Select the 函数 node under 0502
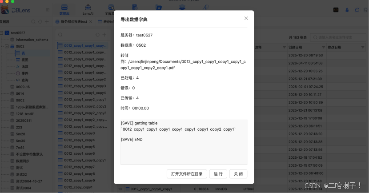The height and width of the screenshot is (193, 369). [x=25, y=67]
